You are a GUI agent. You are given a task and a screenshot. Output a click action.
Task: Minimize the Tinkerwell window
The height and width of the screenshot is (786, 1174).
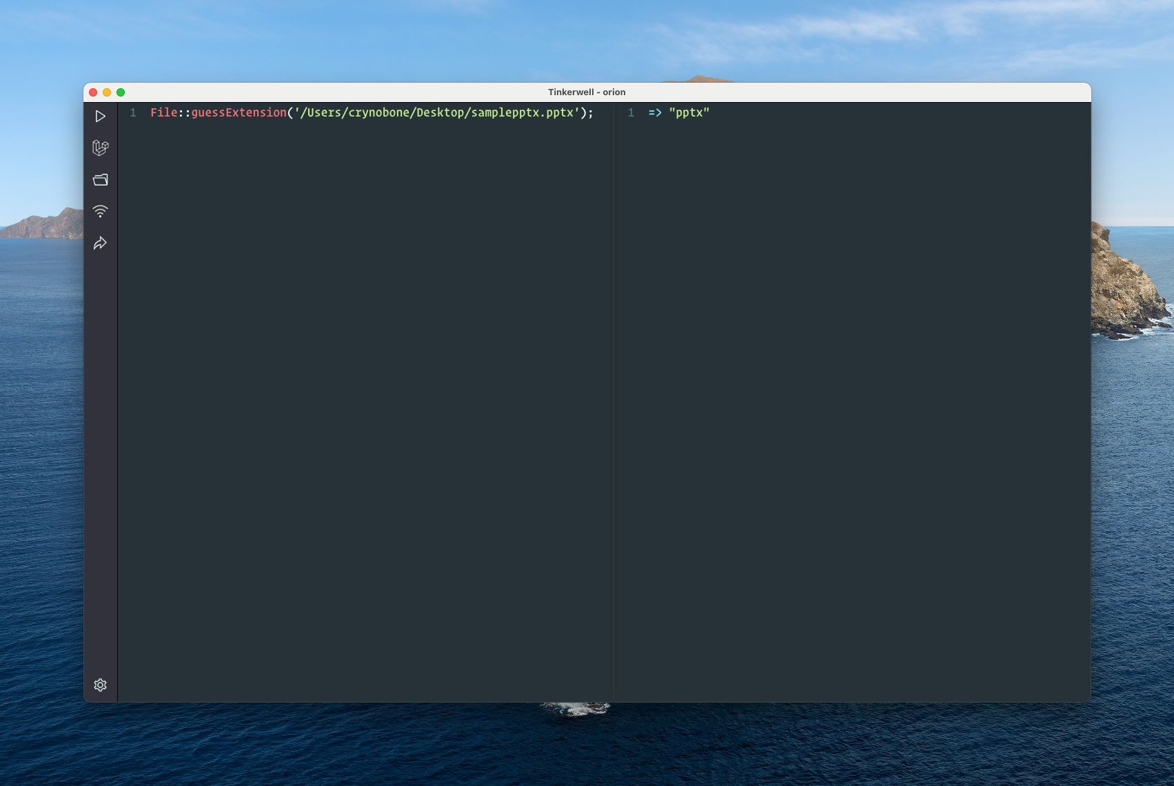point(107,92)
